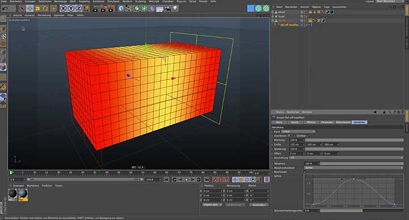Screen dimensions: 409x220
Task: Click the Record active objects button
Action: coord(215,180)
